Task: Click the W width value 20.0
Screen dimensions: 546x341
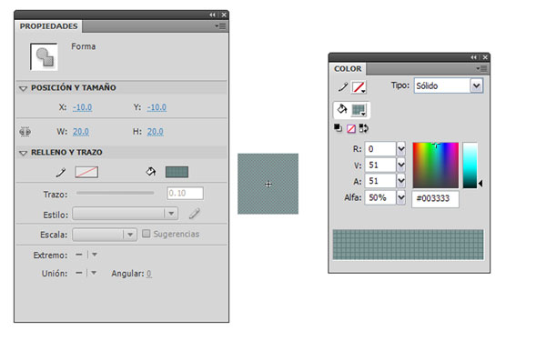Action: click(x=81, y=132)
